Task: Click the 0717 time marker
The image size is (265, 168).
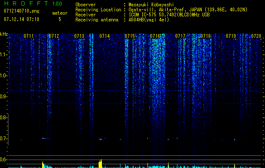Action: [180, 36]
